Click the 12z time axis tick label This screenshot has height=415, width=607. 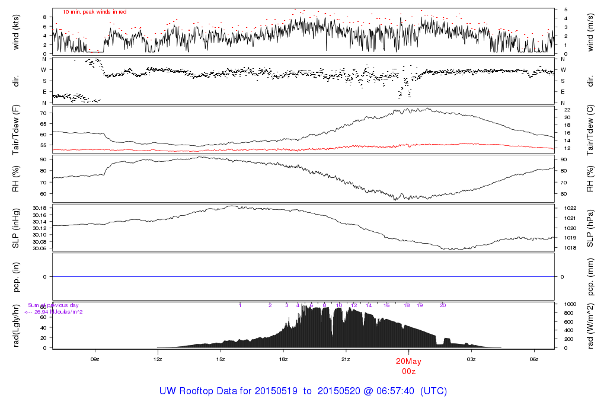pos(158,359)
